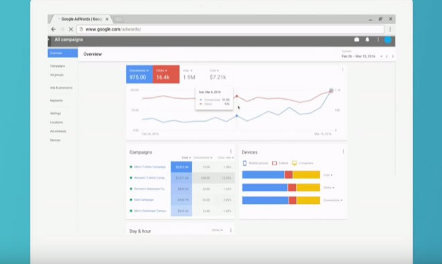Click the yellow computers segment of clicks bar
Image resolution: width=442 pixels, height=264 pixels.
click(x=308, y=187)
